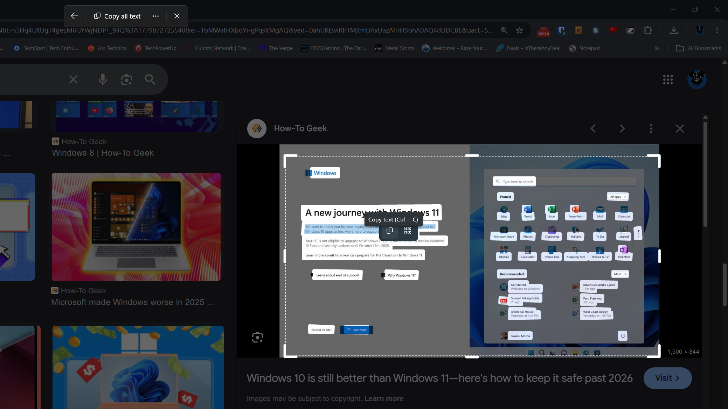Click the Visit button
Image resolution: width=728 pixels, height=409 pixels.
667,378
